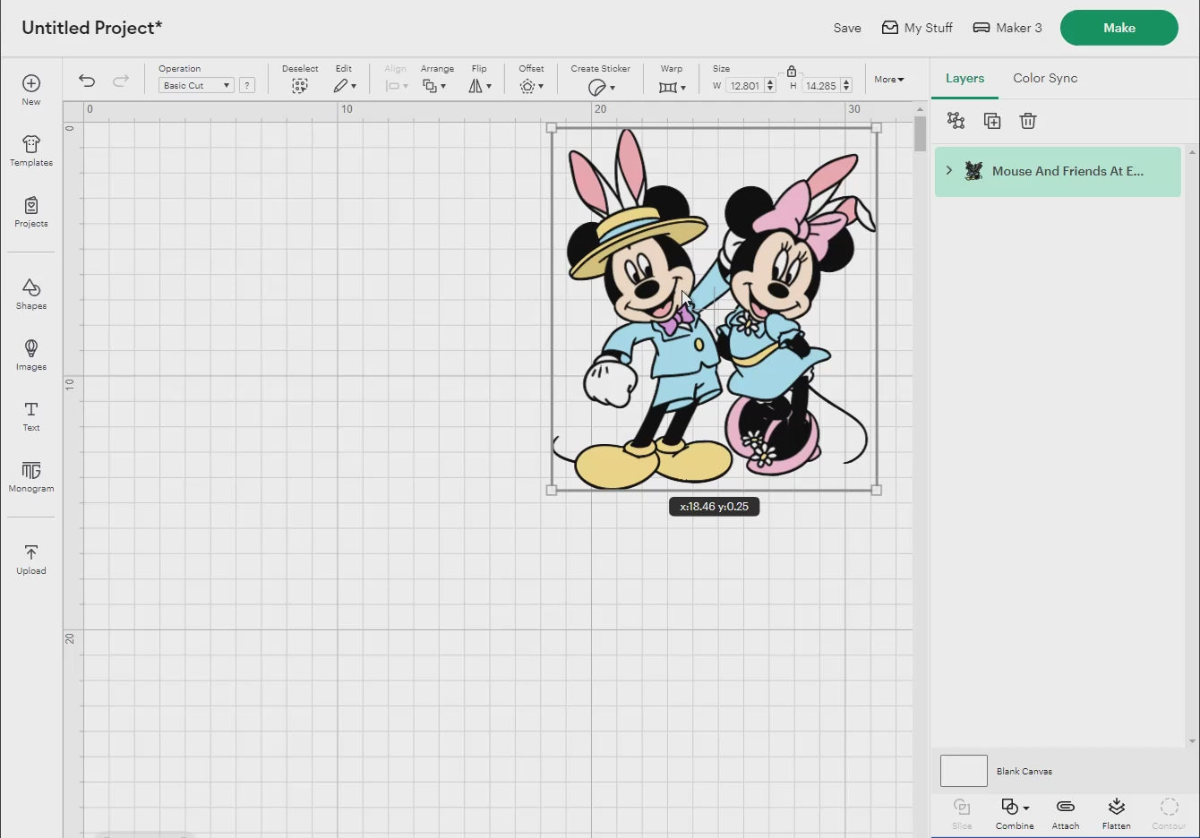Click the Redo arrow

(121, 81)
